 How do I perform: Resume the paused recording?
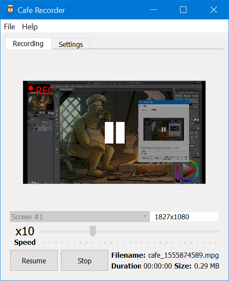coord(34,260)
